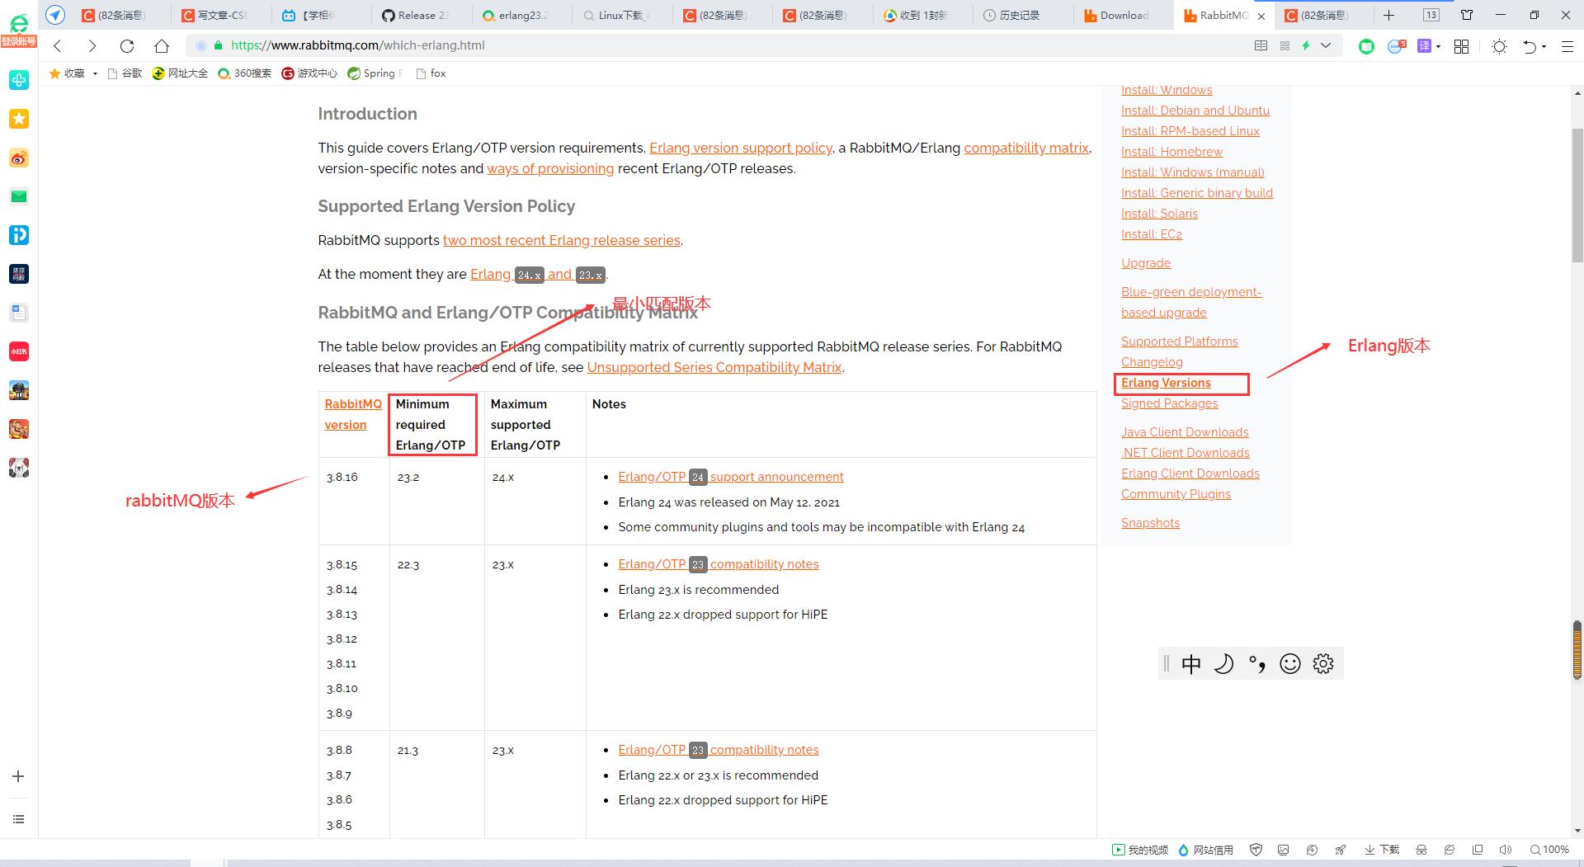1584x867 pixels.
Task: Open the Erlang/OTP 24 support announcement link
Action: coord(731,477)
